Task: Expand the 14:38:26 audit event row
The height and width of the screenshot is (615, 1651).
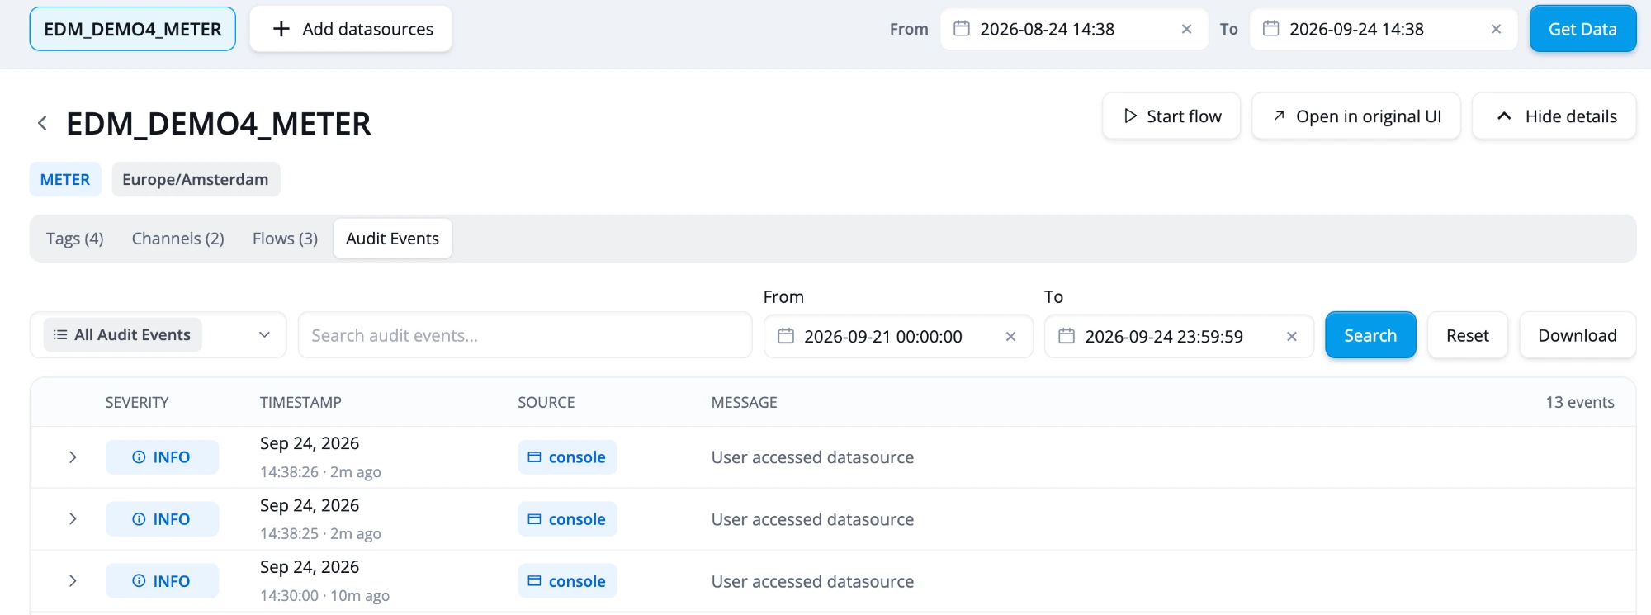Action: (x=73, y=457)
